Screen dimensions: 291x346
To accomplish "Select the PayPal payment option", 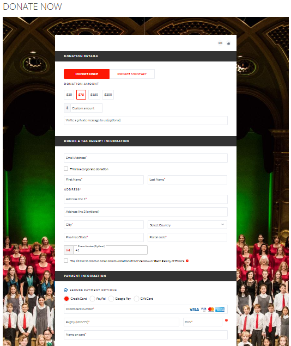I will coord(92,299).
